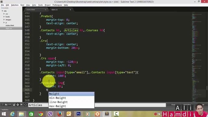Open the orange gear taskbar icon
This screenshot has width=208, height=117.
click(x=97, y=114)
